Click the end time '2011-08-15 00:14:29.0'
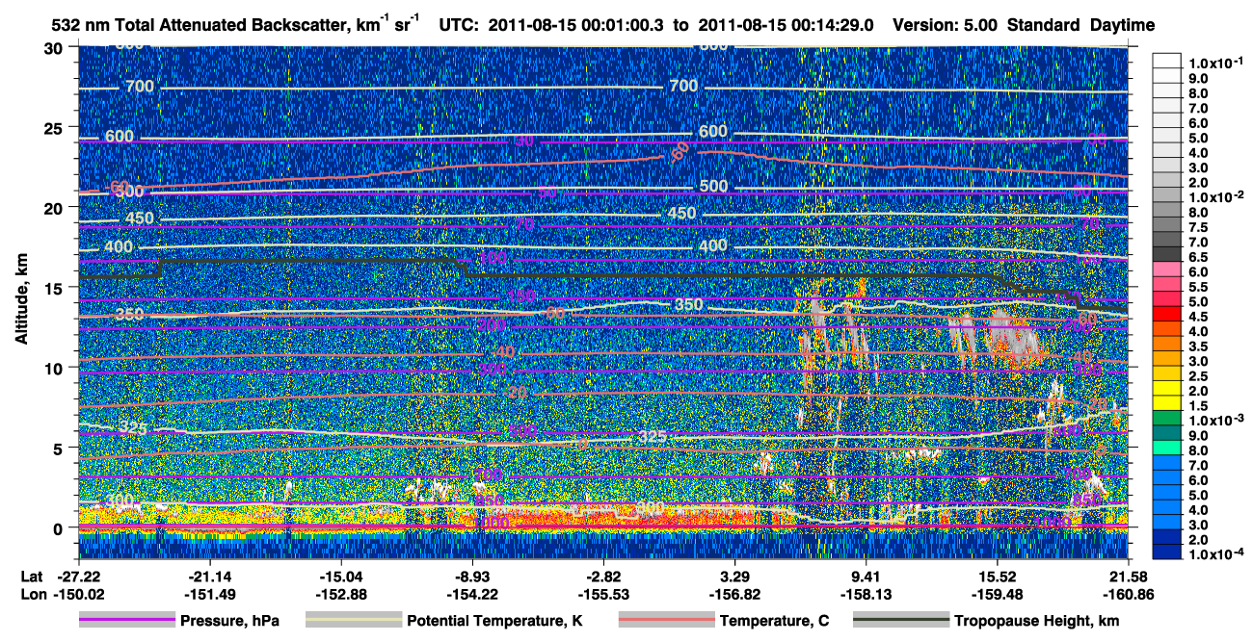1253x642 pixels. [x=786, y=25]
